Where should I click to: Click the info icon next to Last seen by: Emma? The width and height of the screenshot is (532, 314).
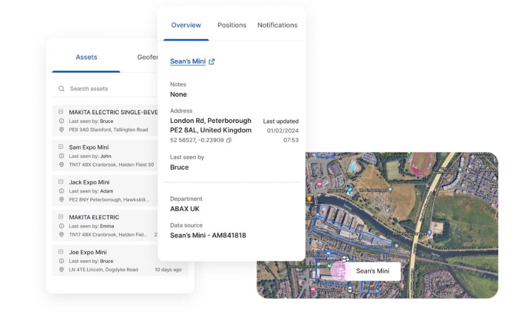pyautogui.click(x=61, y=226)
